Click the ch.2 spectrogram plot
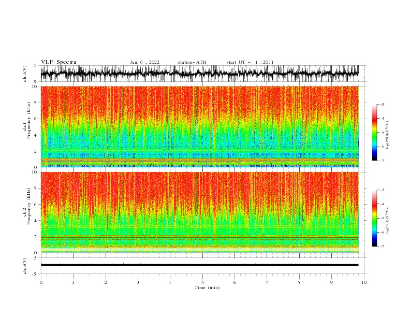This screenshot has height=317, width=410. pyautogui.click(x=200, y=212)
